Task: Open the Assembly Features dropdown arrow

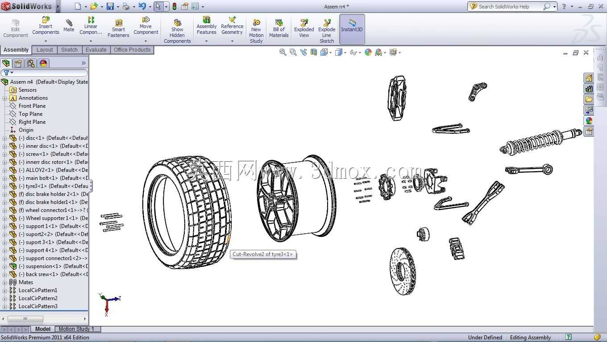Action: pyautogui.click(x=206, y=41)
